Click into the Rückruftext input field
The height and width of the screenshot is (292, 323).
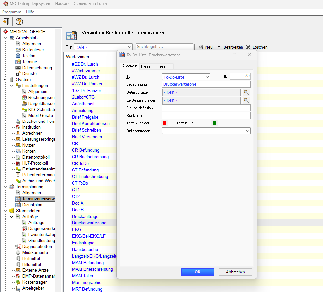pyautogui.click(x=206, y=115)
